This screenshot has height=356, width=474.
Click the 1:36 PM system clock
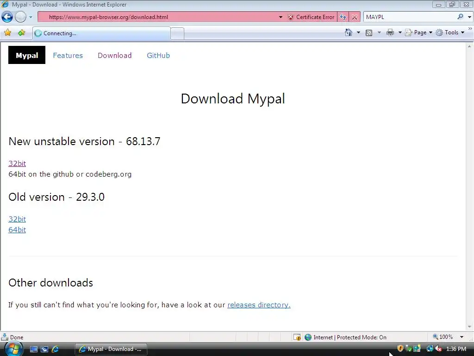[x=456, y=349]
